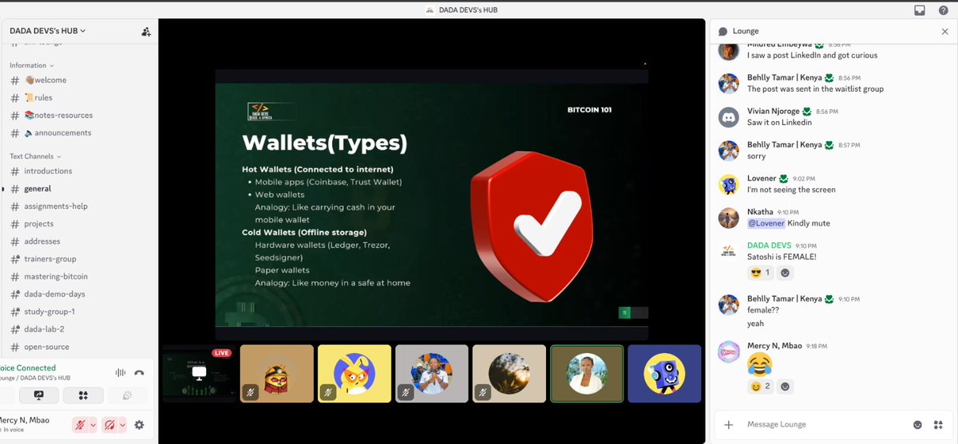
Task: Select the LIVE stream thumbnail tile
Action: point(200,373)
